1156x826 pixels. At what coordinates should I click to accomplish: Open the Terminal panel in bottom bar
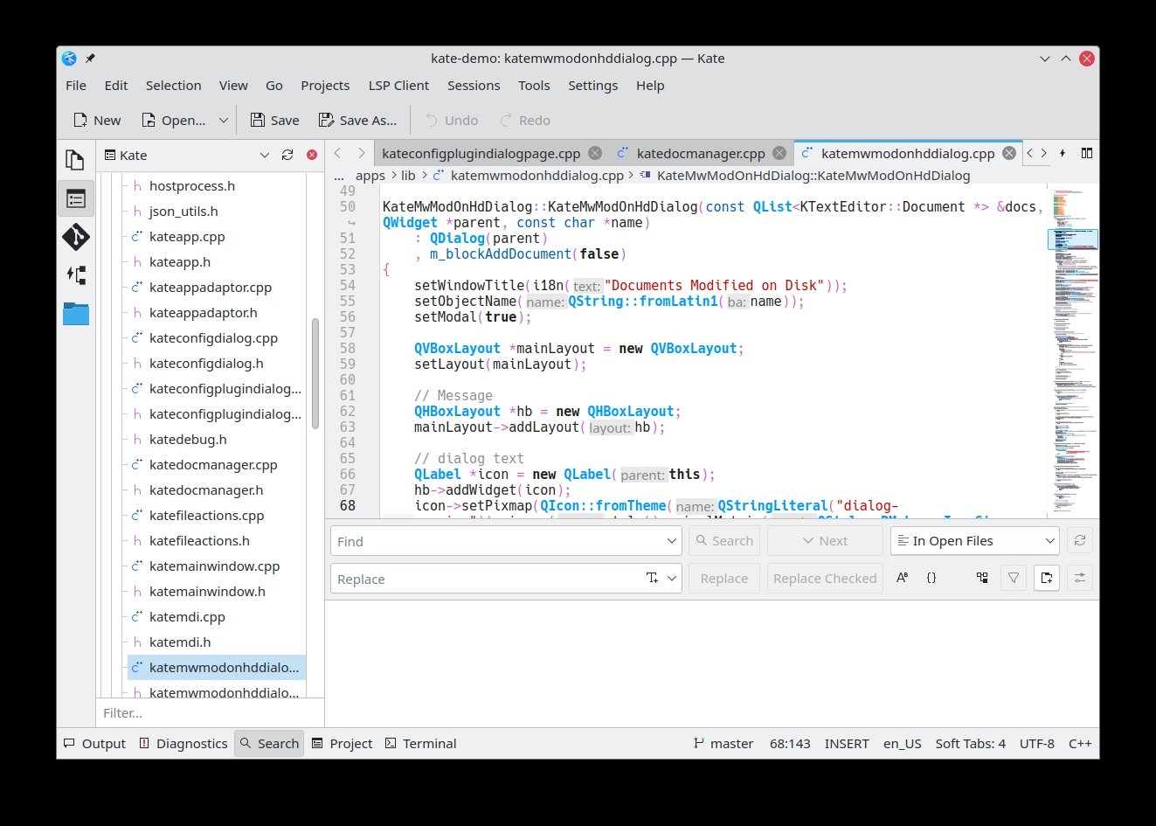tap(420, 744)
